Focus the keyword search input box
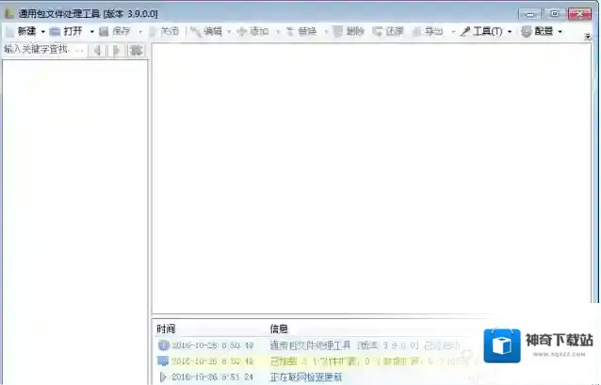The width and height of the screenshot is (601, 385). (x=43, y=50)
